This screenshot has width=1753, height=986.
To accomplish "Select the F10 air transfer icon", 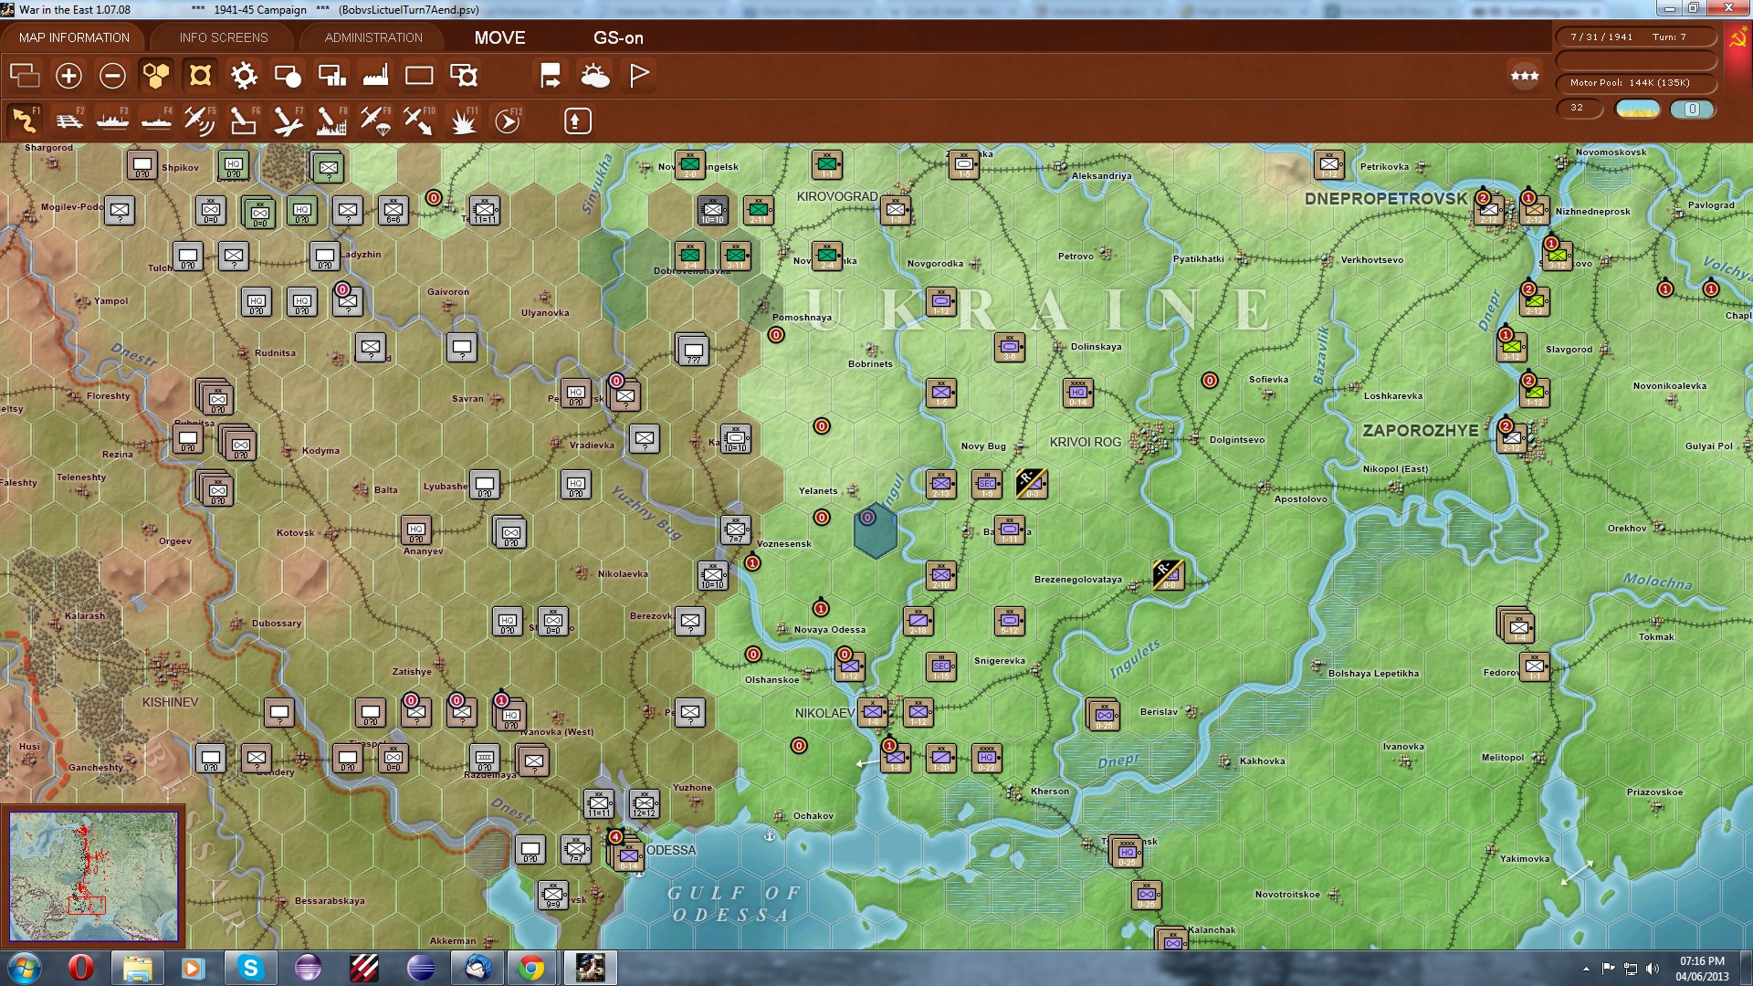I will [419, 121].
